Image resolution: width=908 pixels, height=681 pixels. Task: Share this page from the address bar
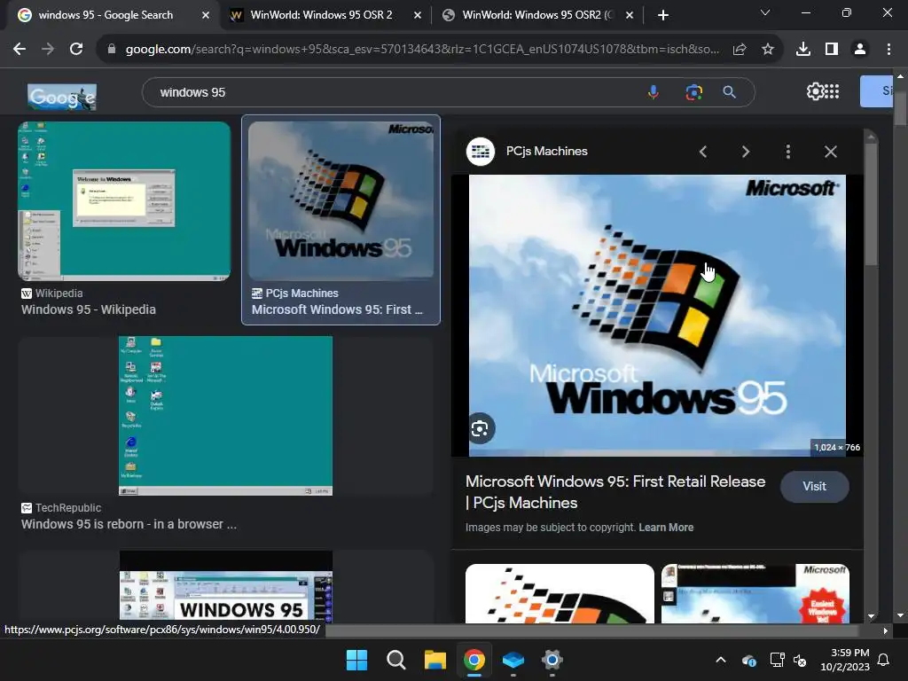point(740,50)
